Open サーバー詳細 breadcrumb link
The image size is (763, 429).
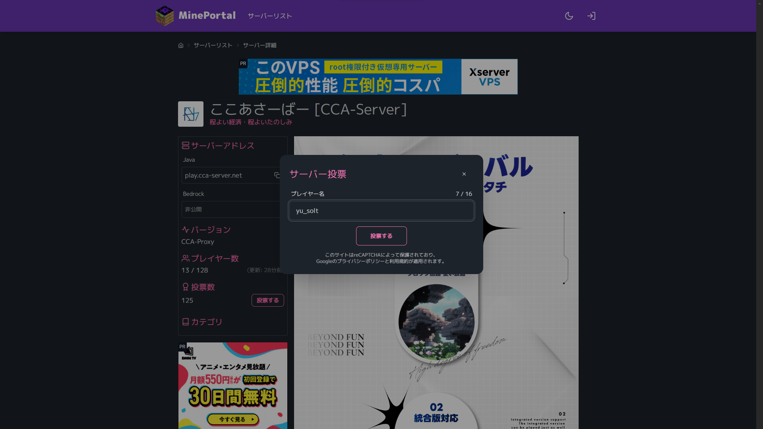pos(259,45)
